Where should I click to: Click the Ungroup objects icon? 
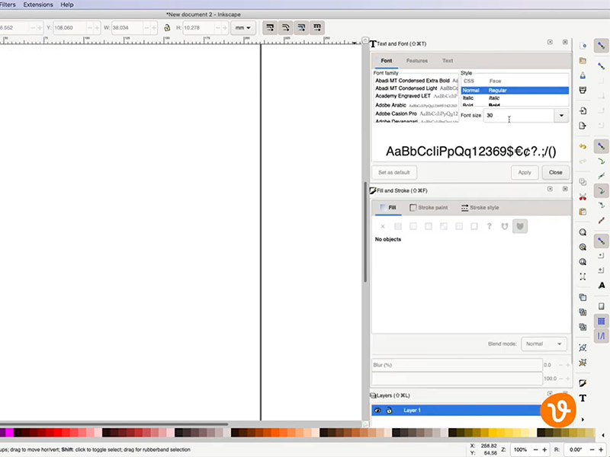point(583,363)
